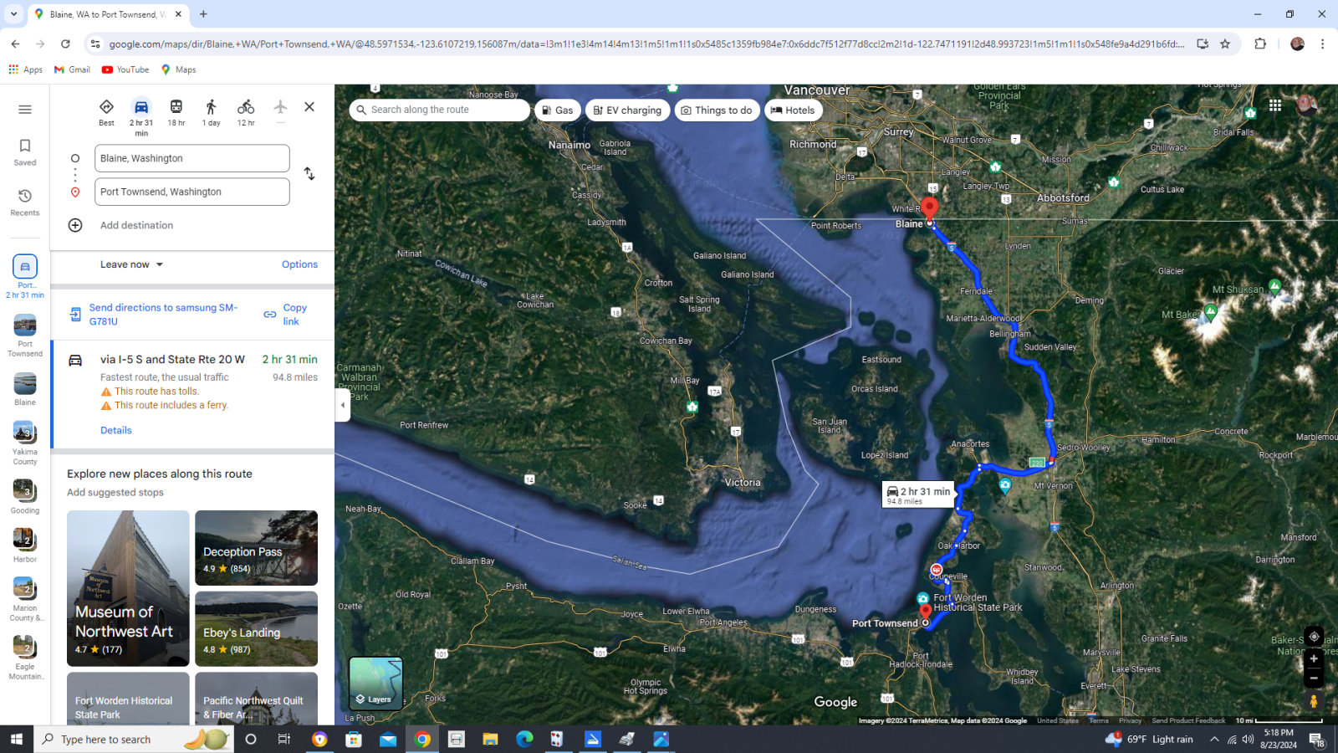Toggle the Layers map view

click(375, 684)
